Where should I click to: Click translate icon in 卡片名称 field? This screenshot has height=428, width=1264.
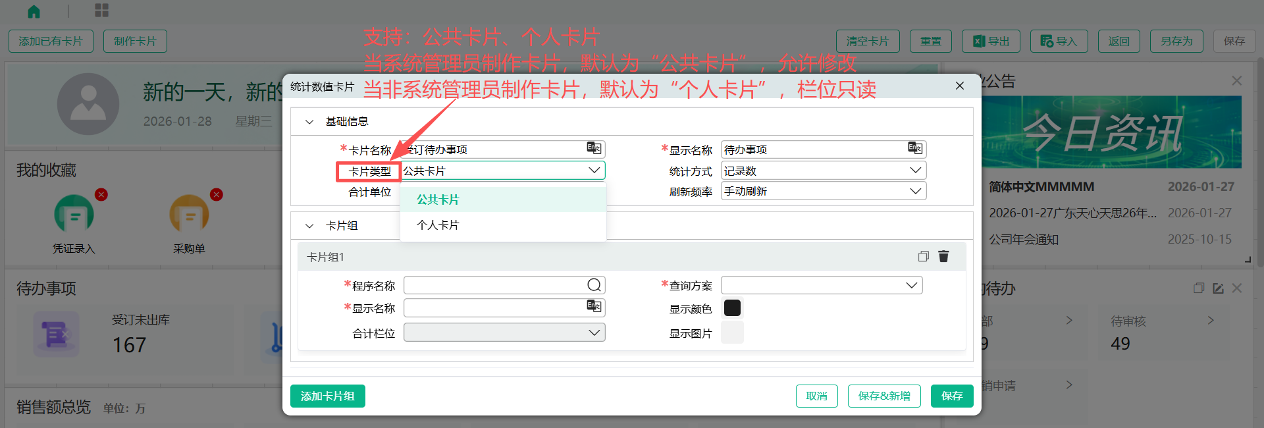tap(594, 148)
